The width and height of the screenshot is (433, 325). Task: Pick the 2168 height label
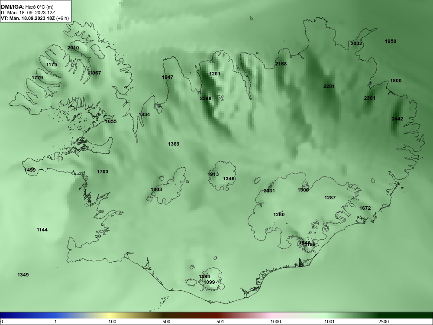281,64
